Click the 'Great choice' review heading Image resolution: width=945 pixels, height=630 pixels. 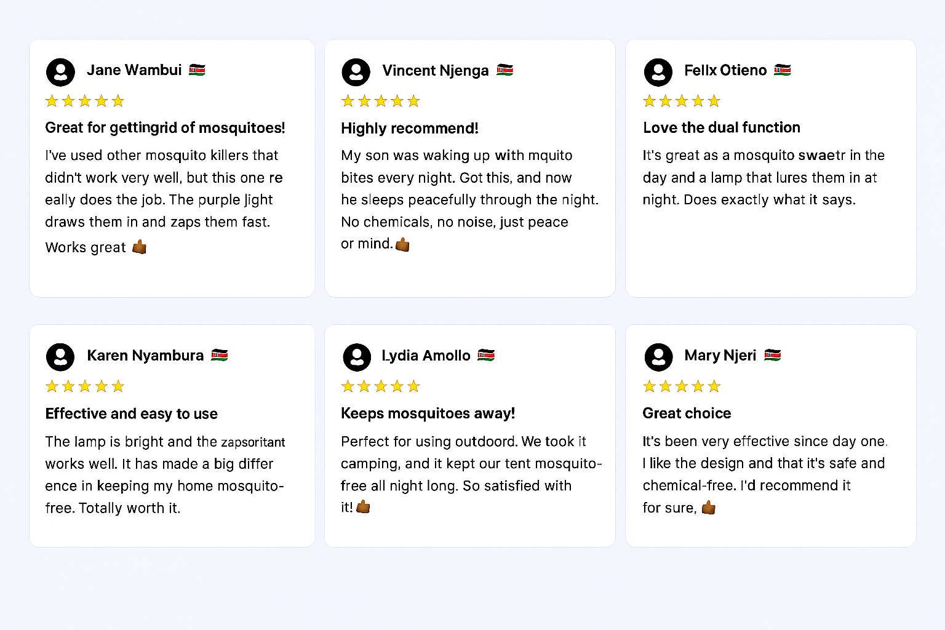pos(687,413)
